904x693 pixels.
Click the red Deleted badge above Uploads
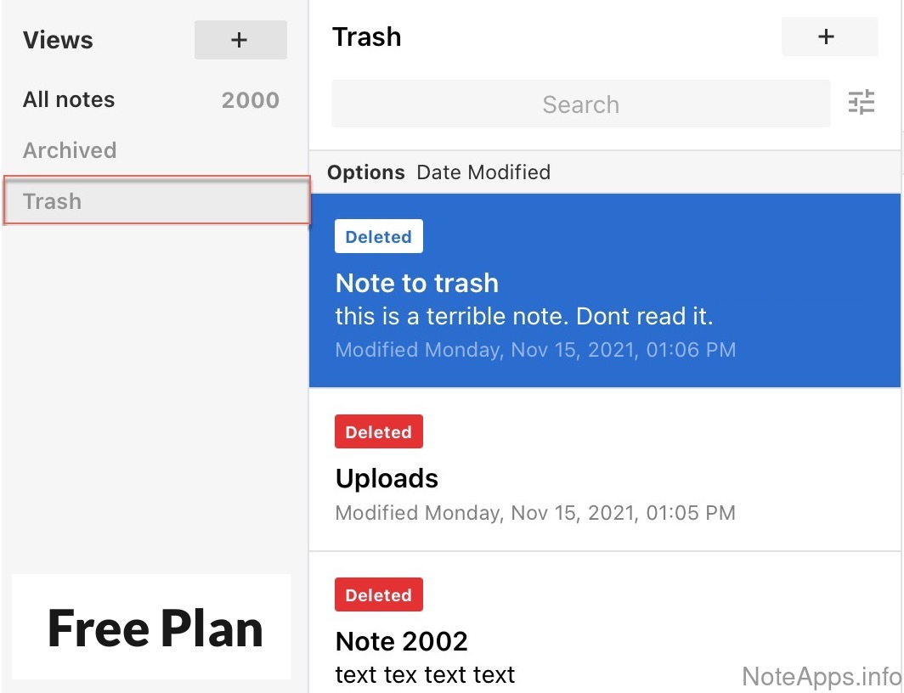[x=378, y=432]
